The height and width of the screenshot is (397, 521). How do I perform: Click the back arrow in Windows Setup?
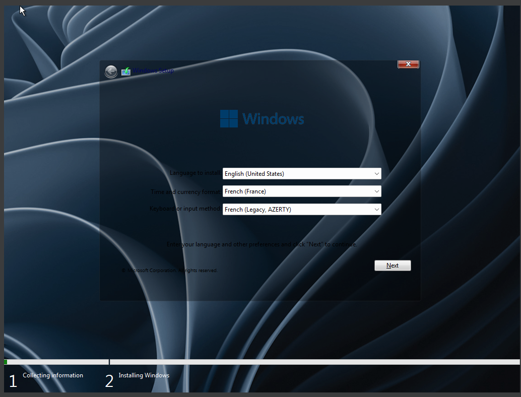tap(111, 72)
